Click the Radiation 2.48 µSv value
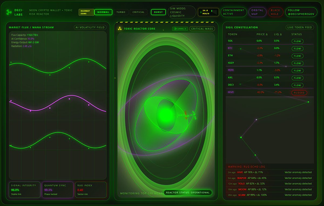The width and height of the screenshot is (324, 206). 27,46
